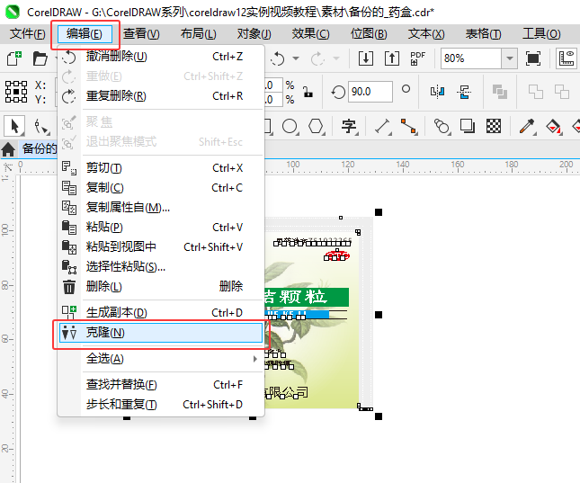Open the 文本(X) menu
This screenshot has width=580, height=483.
point(426,34)
